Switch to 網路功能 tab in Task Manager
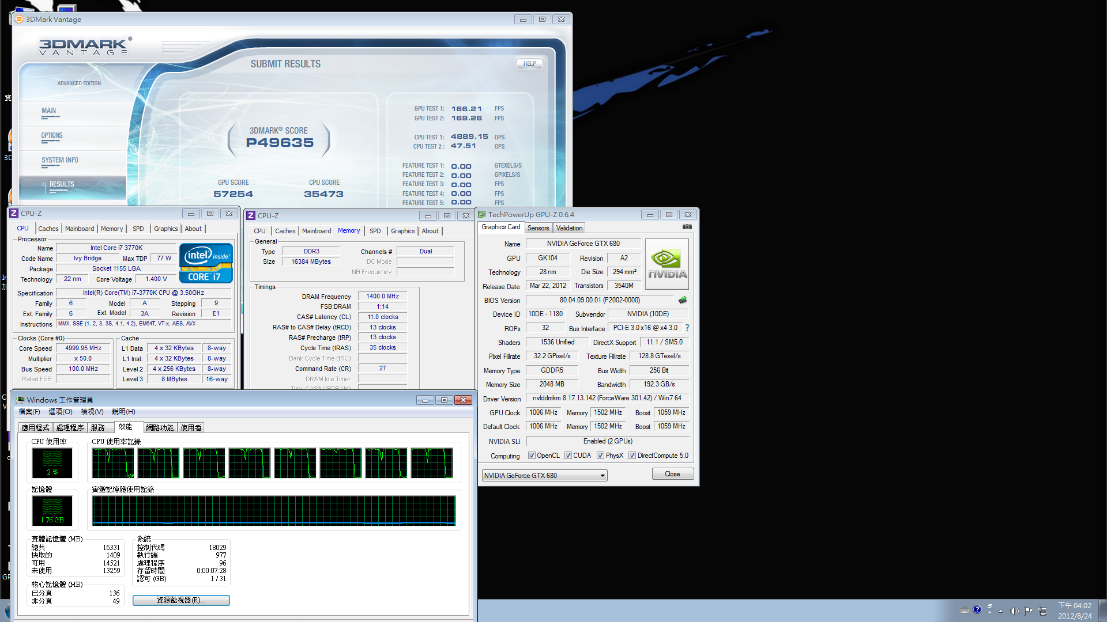The height and width of the screenshot is (622, 1107). (160, 427)
